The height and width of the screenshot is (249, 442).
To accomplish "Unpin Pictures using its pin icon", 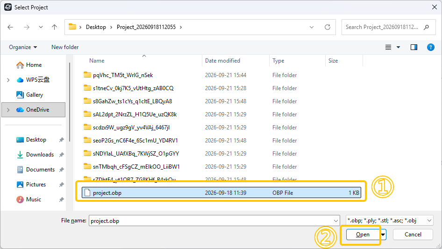I will tap(61, 185).
